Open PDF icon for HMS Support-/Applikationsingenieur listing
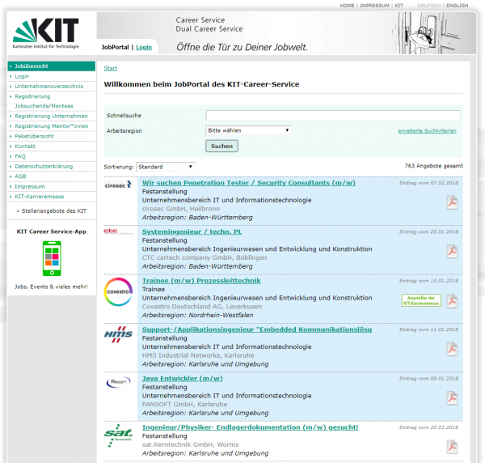This screenshot has width=485, height=463. [452, 350]
